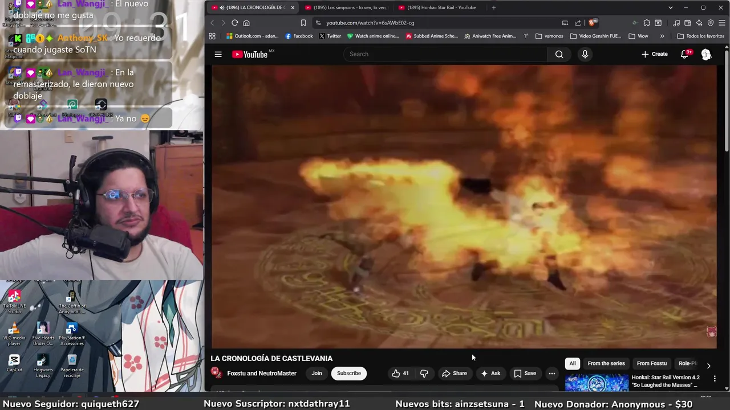Open VLC media player desktop shortcut
The image size is (730, 410).
pyautogui.click(x=14, y=335)
